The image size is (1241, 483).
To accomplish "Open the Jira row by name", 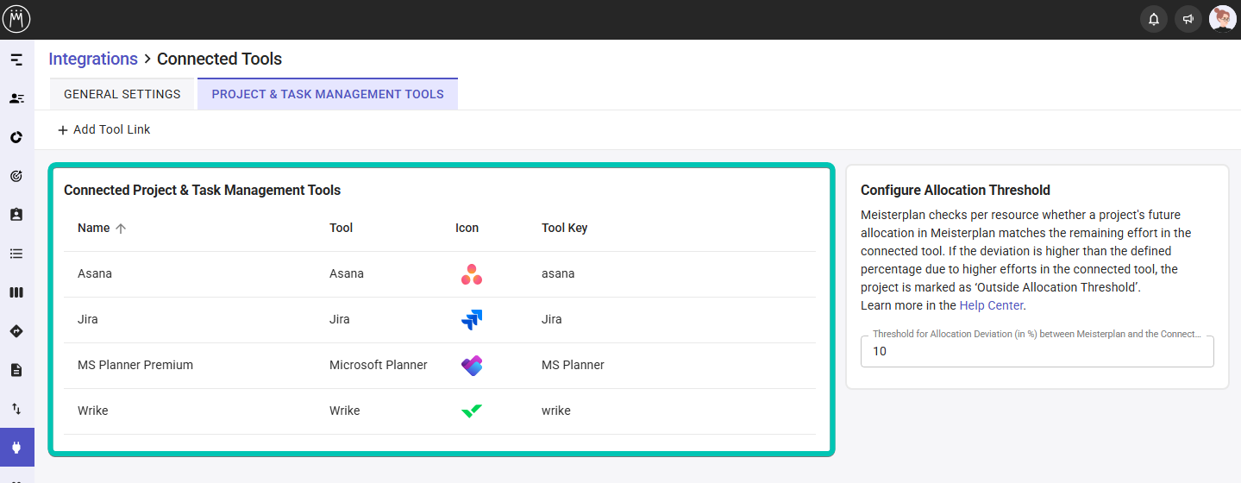I will click(88, 319).
